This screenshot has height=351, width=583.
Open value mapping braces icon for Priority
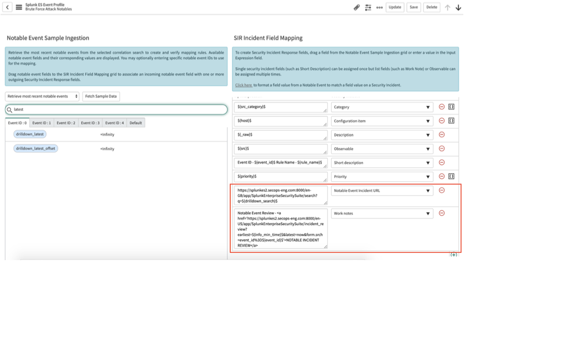452,176
